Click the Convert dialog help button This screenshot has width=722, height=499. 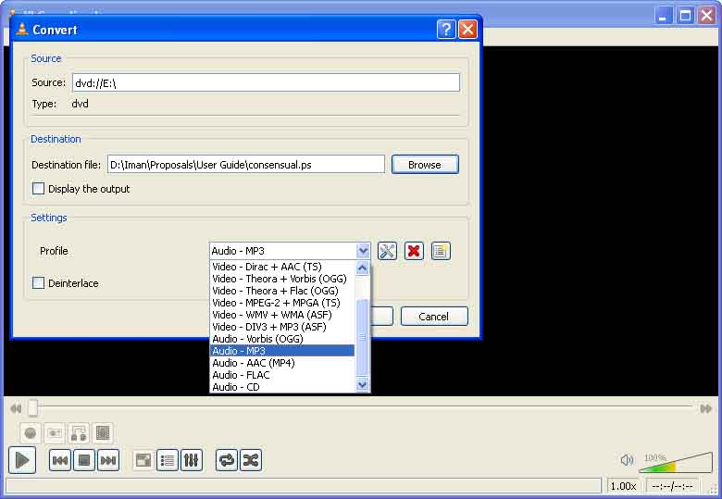click(446, 30)
